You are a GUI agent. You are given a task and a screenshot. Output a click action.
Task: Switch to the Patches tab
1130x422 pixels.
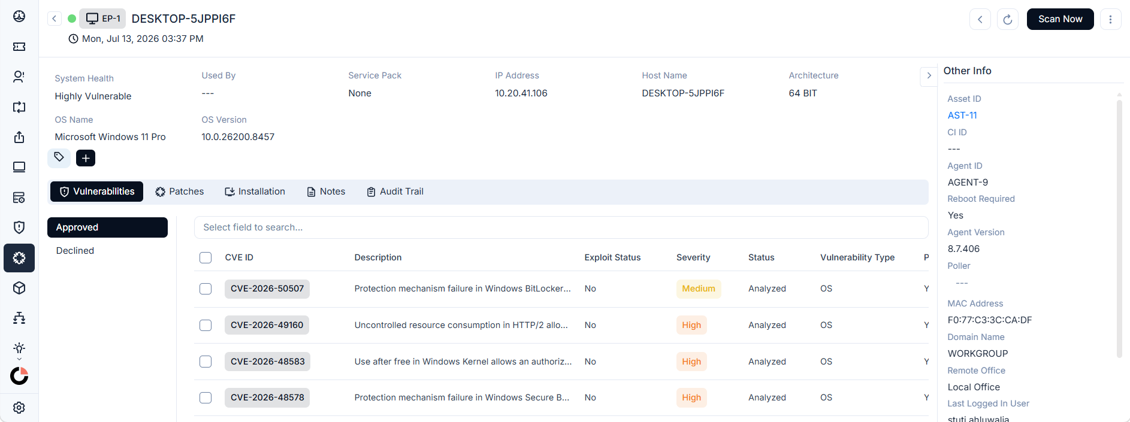coord(179,192)
